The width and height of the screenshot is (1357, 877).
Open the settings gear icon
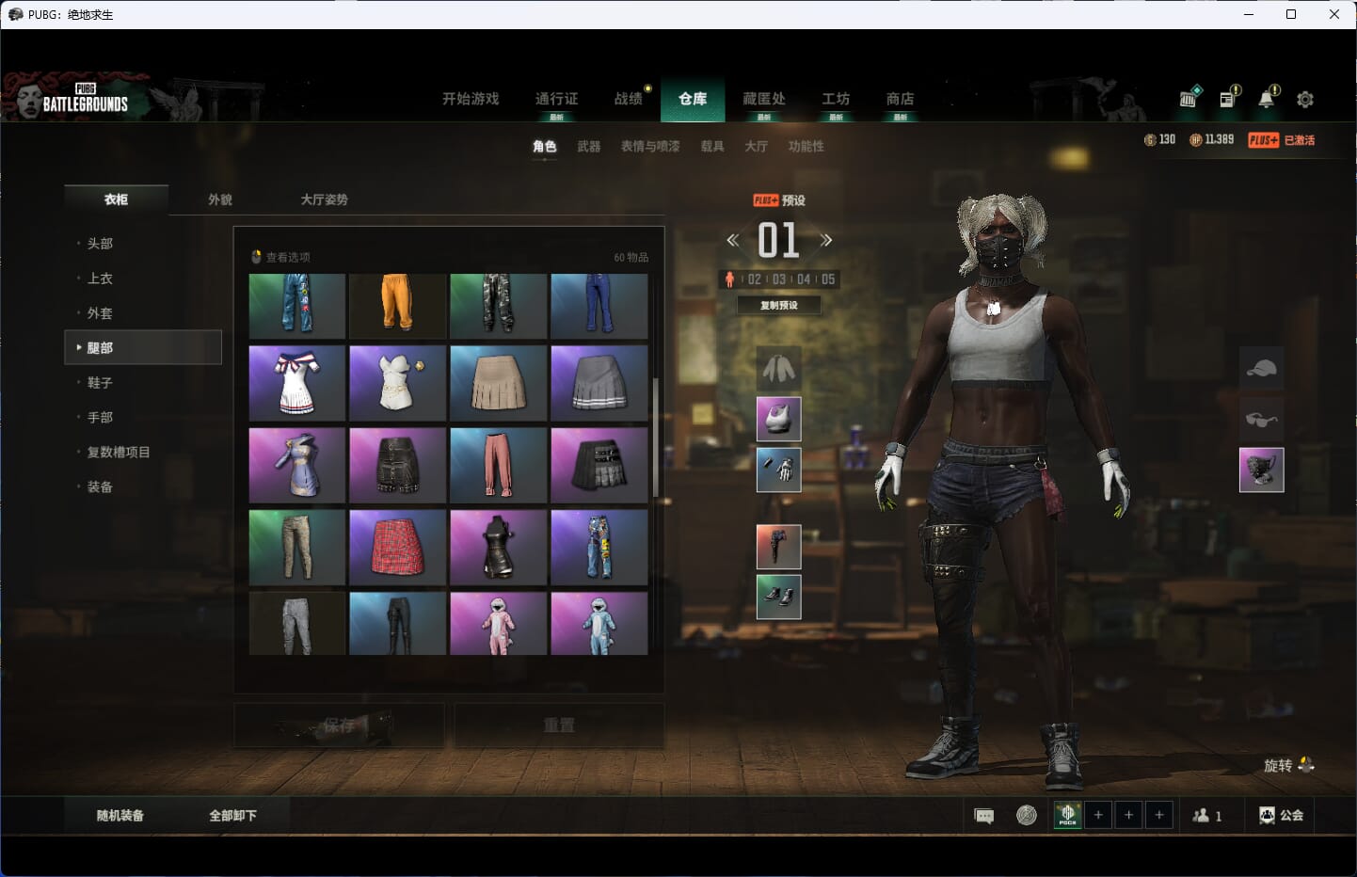[1304, 99]
